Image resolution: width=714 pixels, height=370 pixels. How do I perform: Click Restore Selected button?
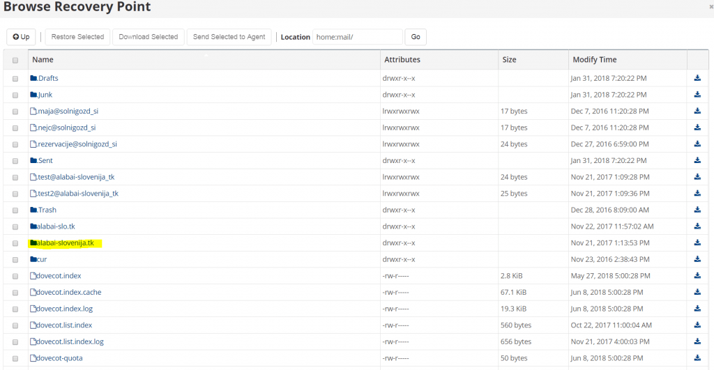(77, 37)
